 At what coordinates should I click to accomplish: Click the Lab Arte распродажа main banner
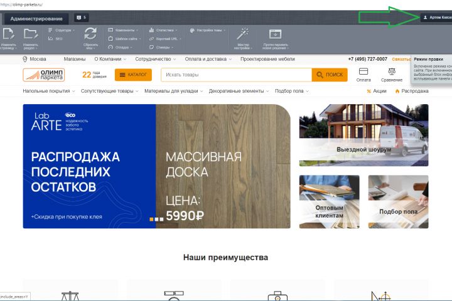click(156, 166)
